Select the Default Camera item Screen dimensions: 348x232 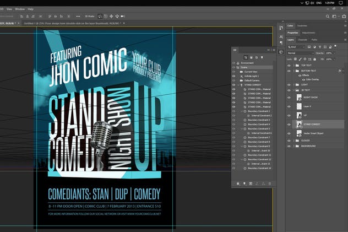pos(252,80)
